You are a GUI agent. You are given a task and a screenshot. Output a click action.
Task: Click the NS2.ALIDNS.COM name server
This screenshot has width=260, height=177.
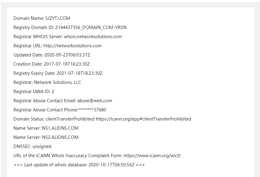click(x=60, y=137)
